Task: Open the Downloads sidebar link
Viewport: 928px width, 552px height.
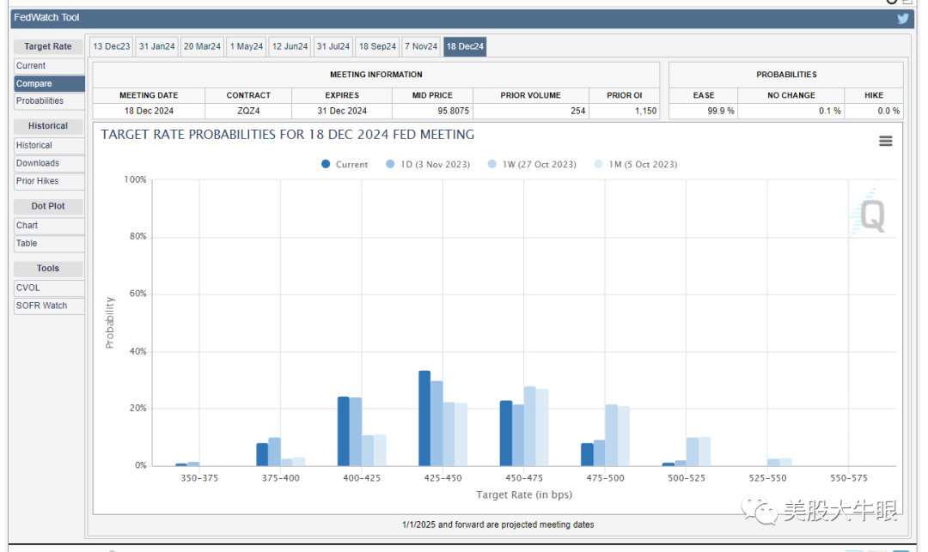Action: tap(49, 163)
